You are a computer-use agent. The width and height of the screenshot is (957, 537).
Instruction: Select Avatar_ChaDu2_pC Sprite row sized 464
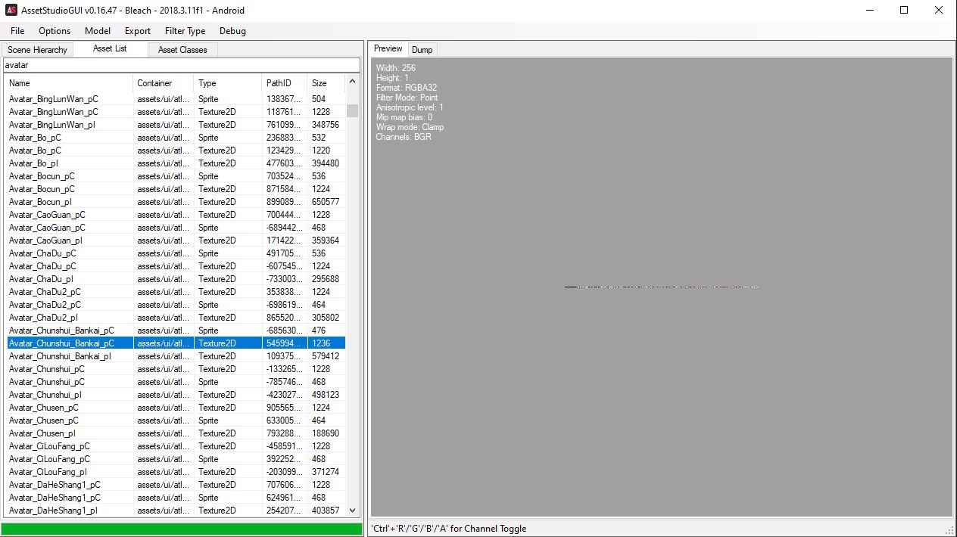click(x=176, y=305)
